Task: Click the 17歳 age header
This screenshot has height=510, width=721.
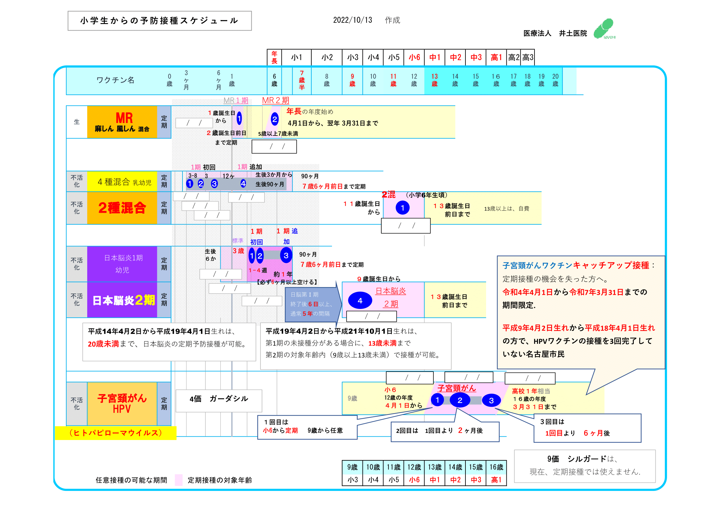Action: pyautogui.click(x=514, y=80)
